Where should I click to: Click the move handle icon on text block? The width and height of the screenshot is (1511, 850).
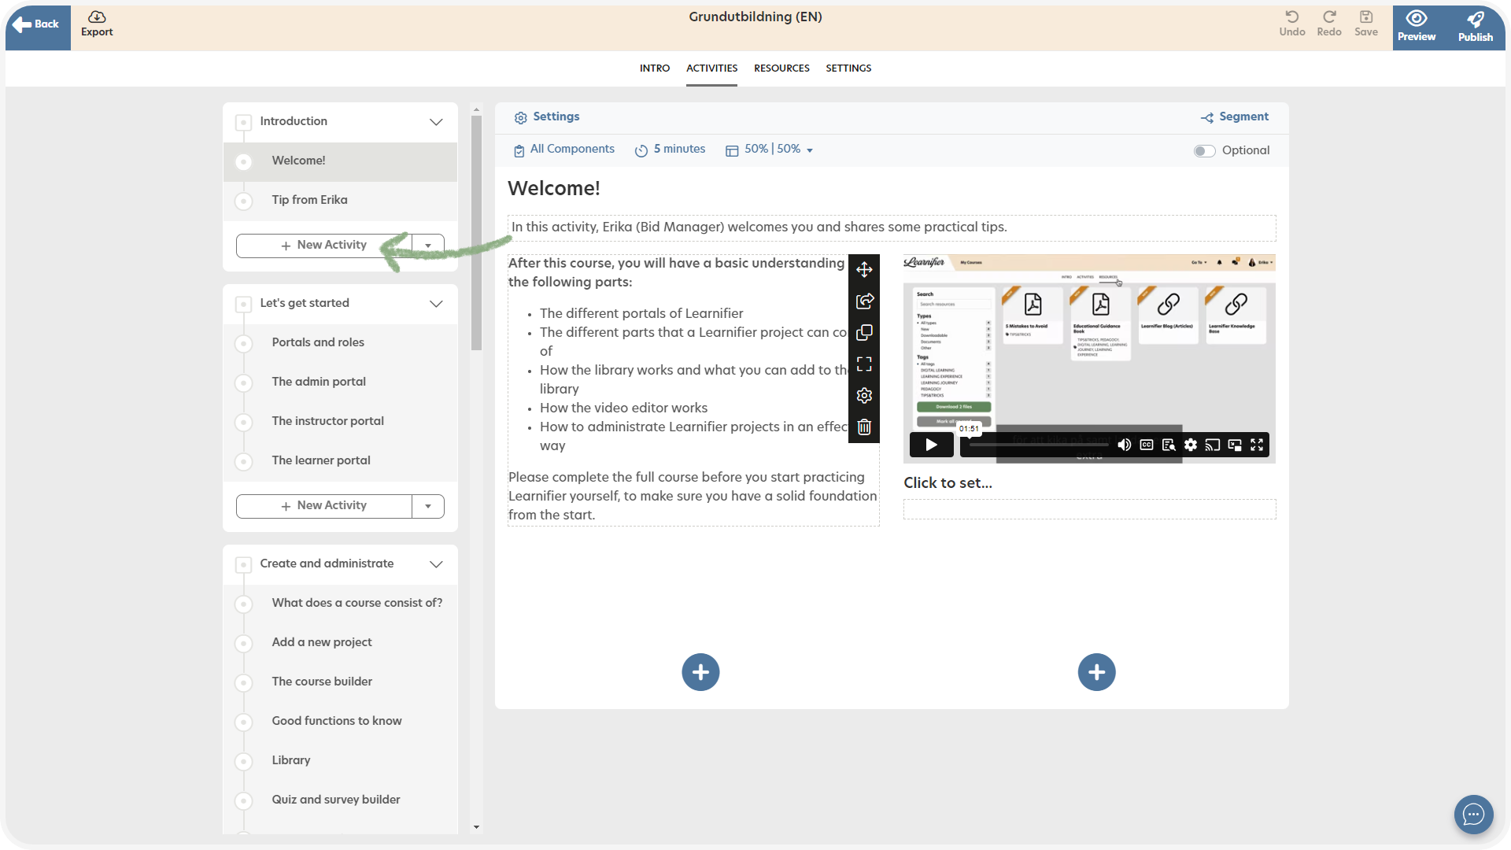[x=864, y=270]
